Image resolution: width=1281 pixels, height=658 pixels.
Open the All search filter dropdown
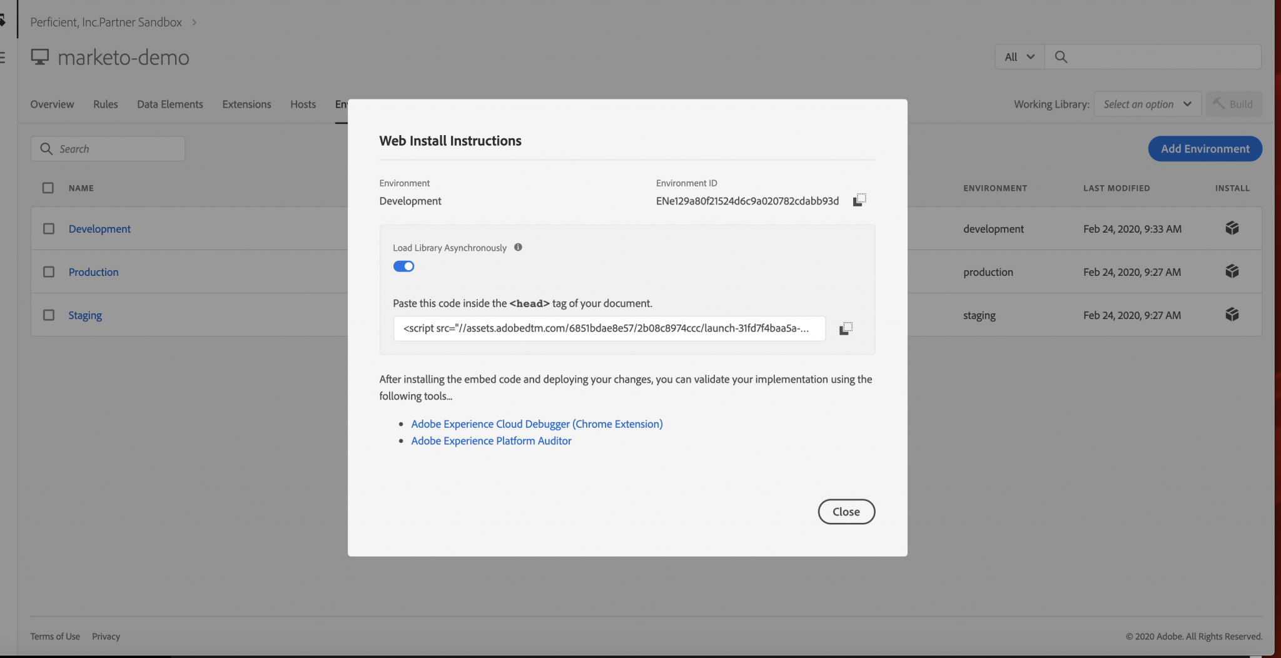point(1018,57)
